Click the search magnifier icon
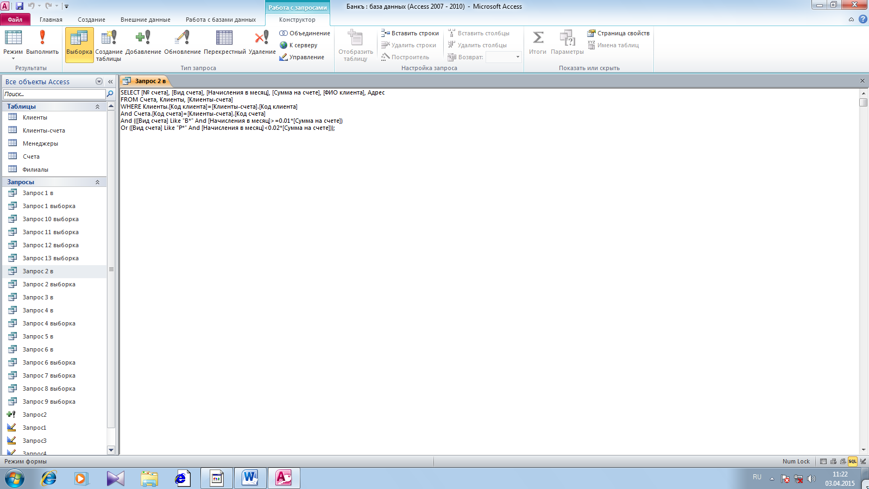869x489 pixels. (x=110, y=94)
